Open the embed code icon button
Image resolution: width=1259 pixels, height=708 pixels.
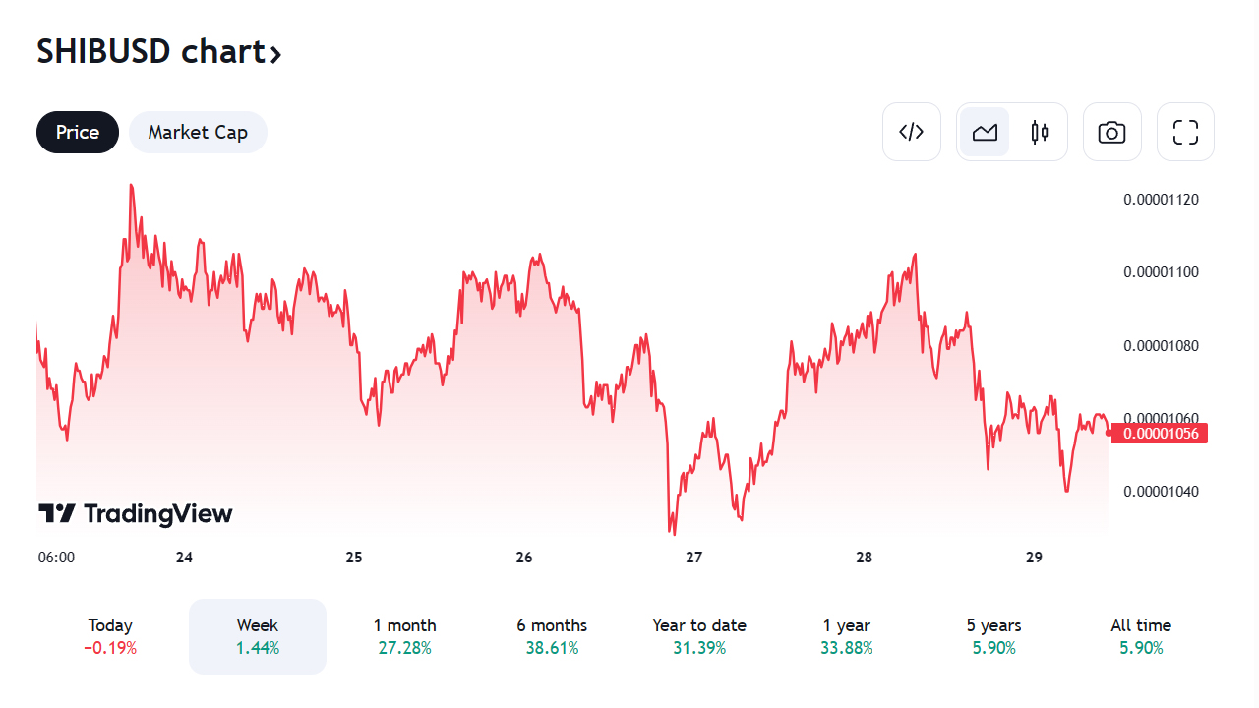(912, 132)
